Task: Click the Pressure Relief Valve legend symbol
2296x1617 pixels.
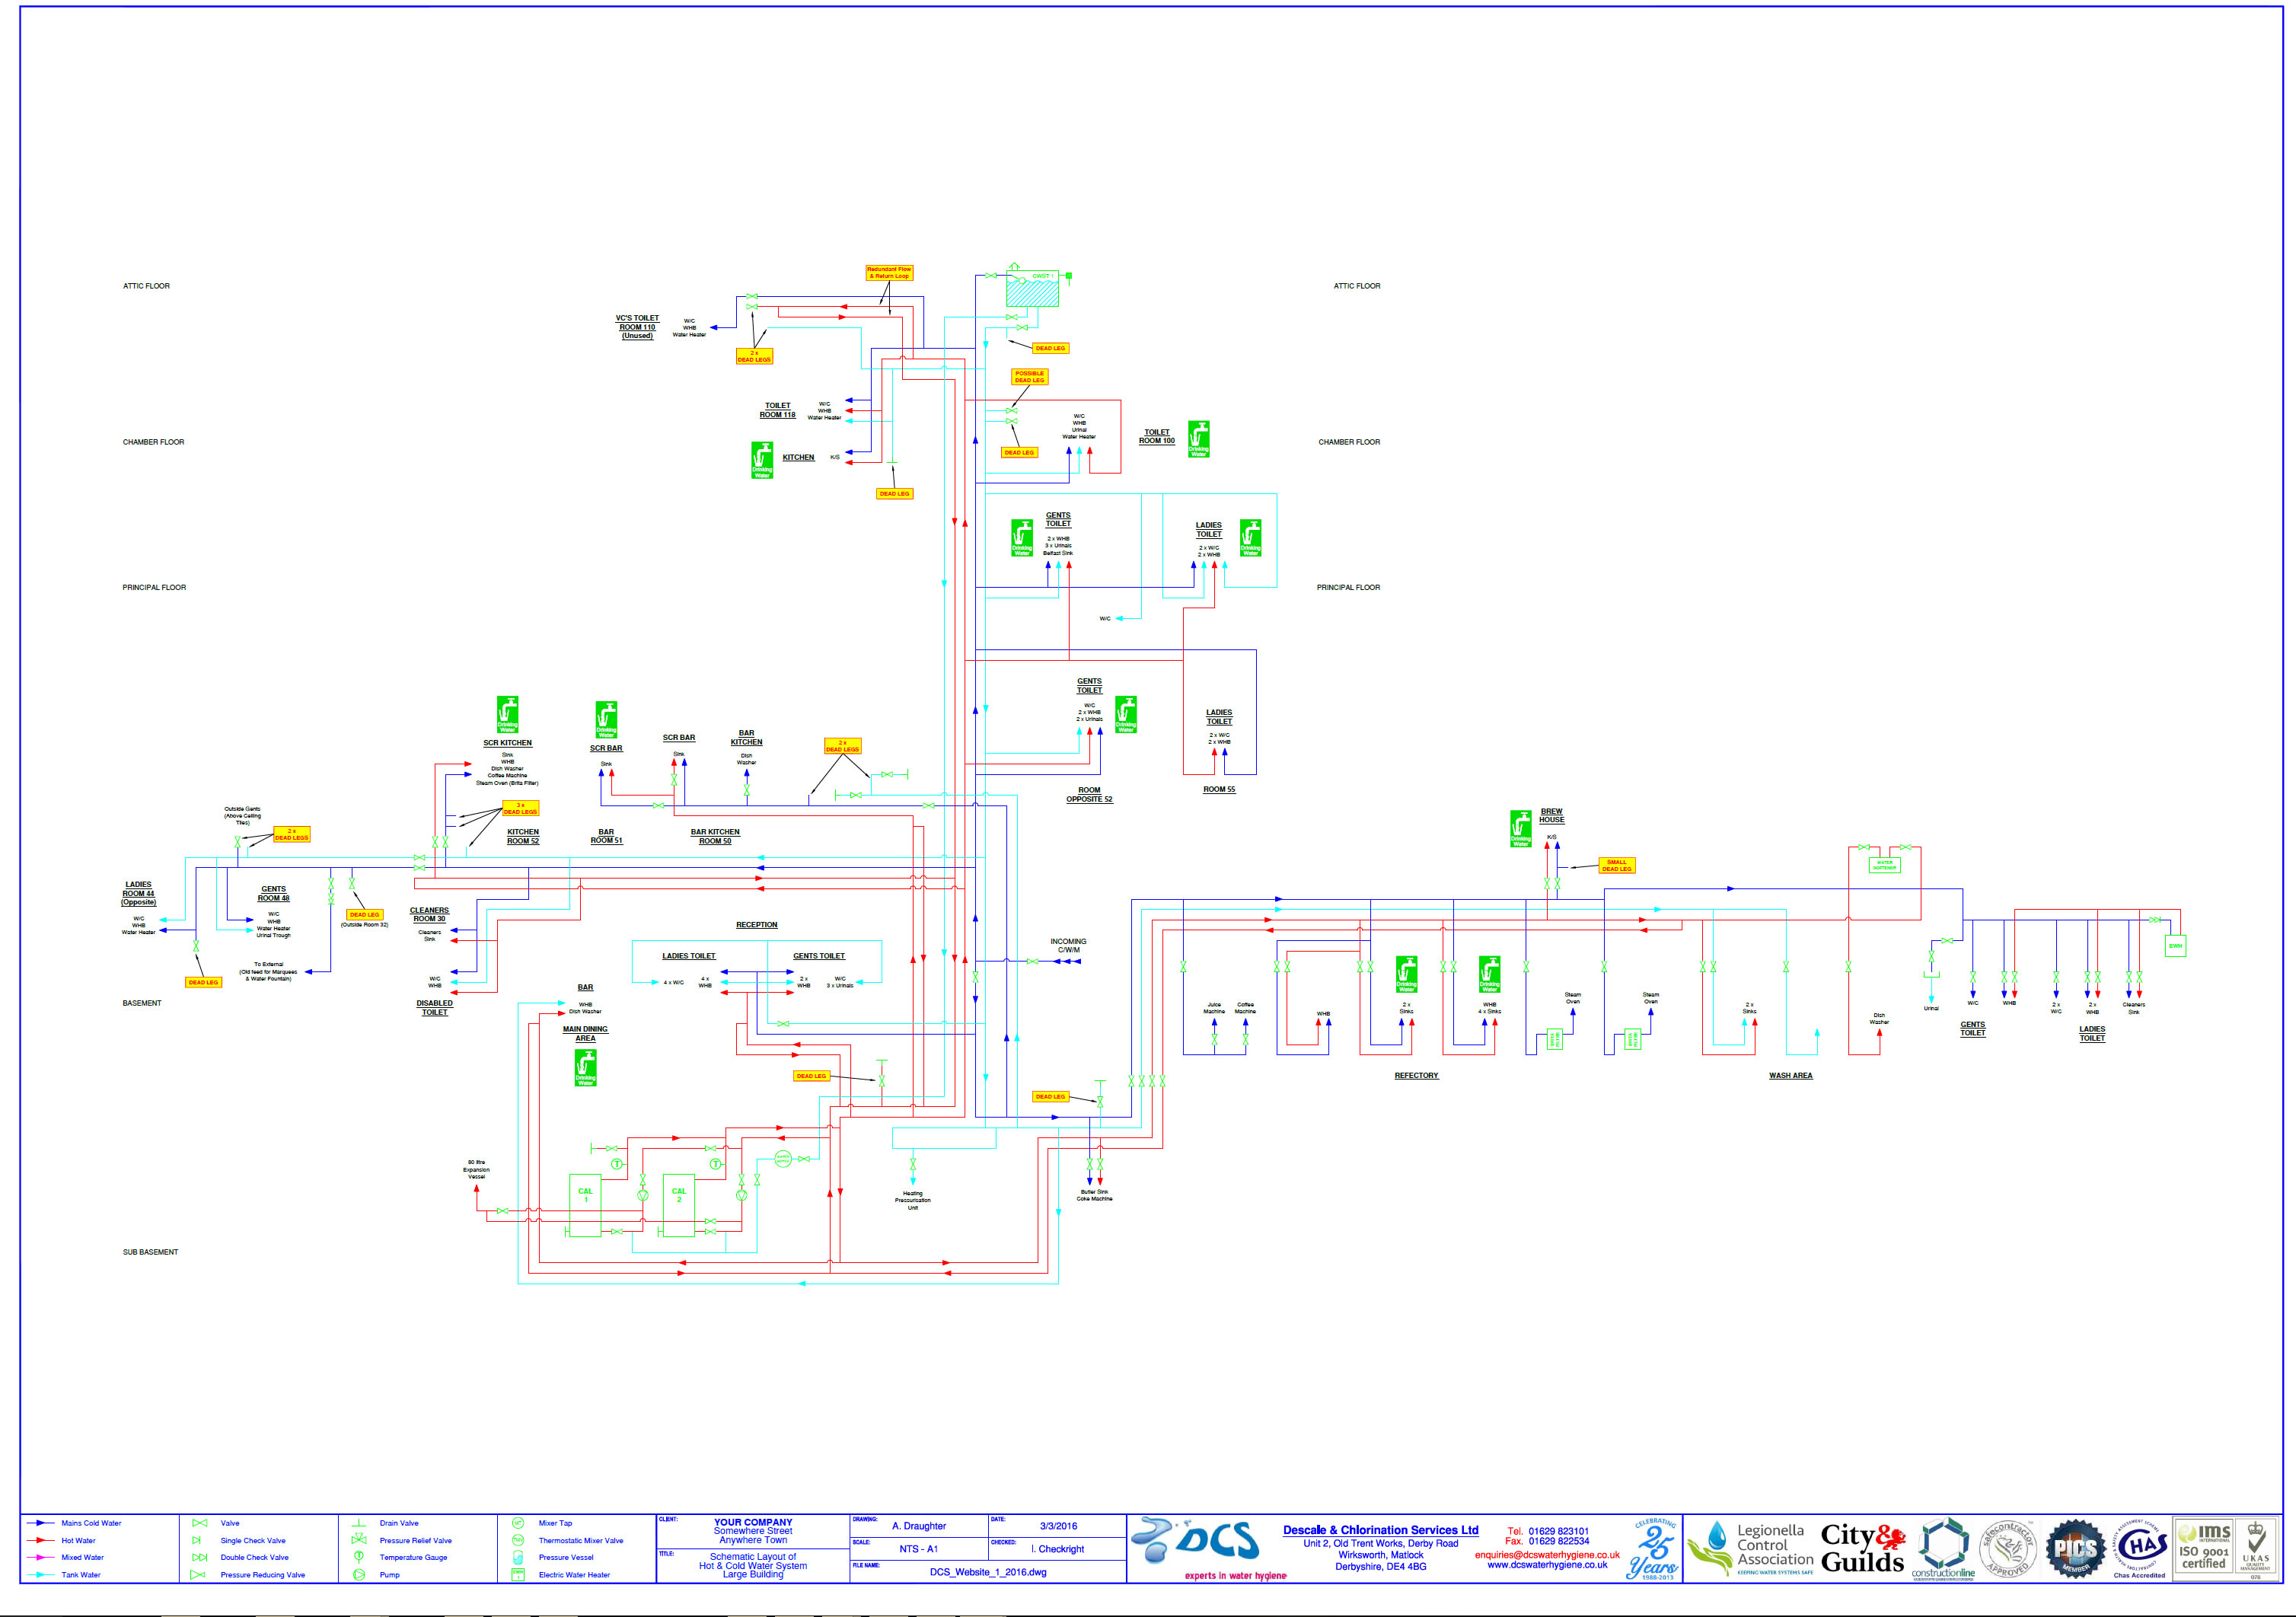Action: 358,1540
